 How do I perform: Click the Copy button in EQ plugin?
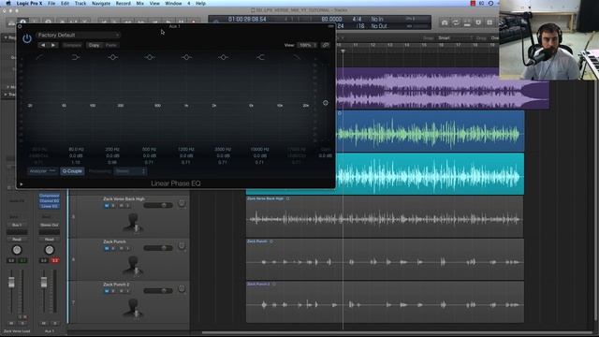pos(94,45)
